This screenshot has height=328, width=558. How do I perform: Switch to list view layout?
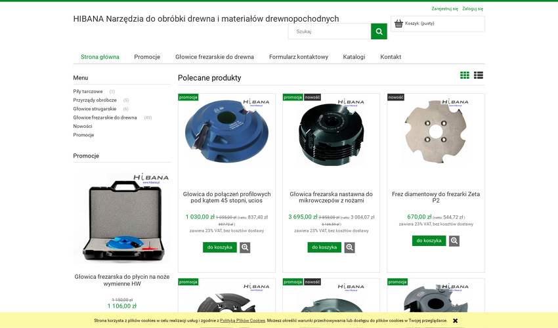click(479, 75)
